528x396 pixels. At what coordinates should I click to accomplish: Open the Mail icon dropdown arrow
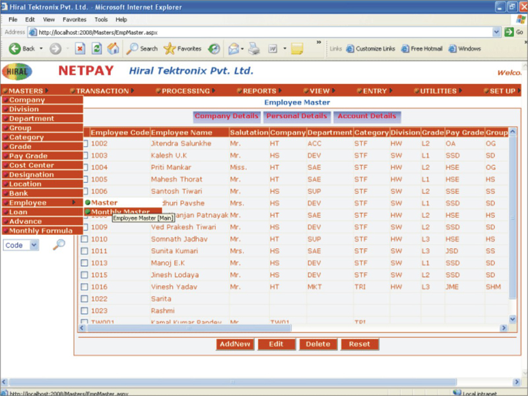242,49
